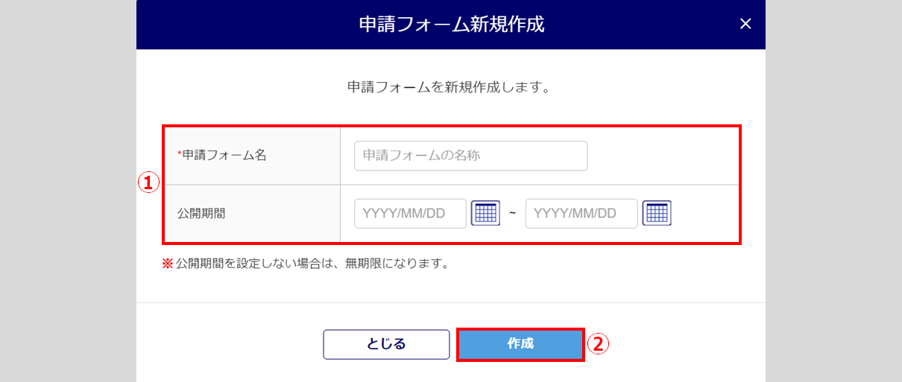Click the tilde separator between date fields
This screenshot has width=902, height=382.
coord(512,214)
